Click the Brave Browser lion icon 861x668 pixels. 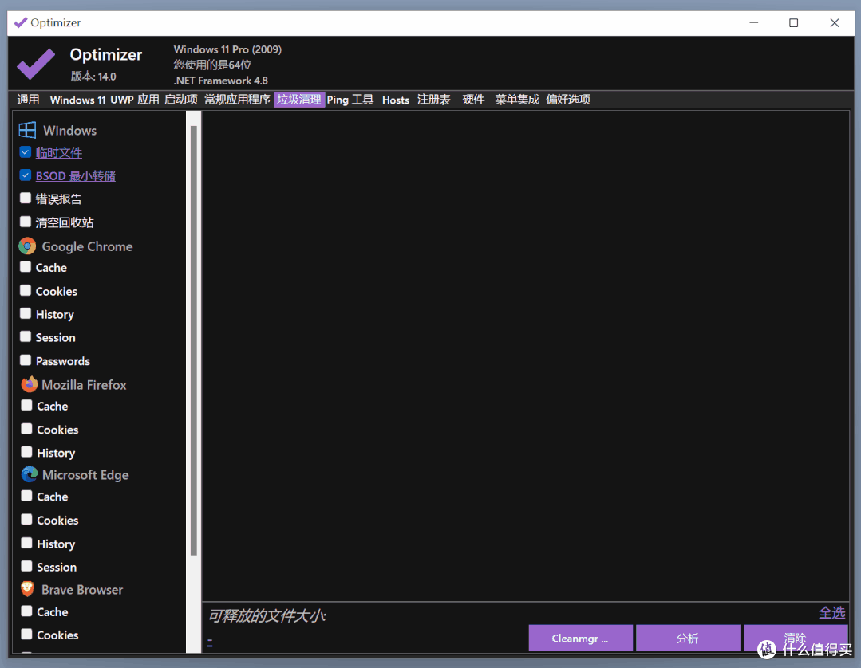27,589
